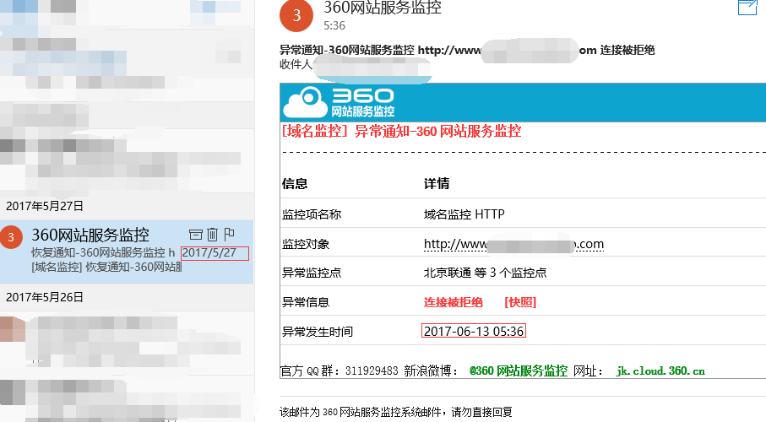Select the 2017年5月27日 date group header
This screenshot has height=422, width=766.
click(45, 206)
